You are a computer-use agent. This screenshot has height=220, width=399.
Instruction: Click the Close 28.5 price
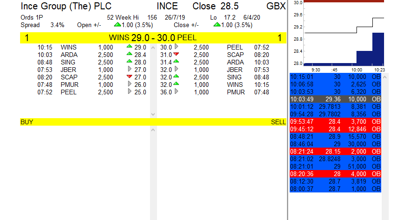click(x=229, y=6)
